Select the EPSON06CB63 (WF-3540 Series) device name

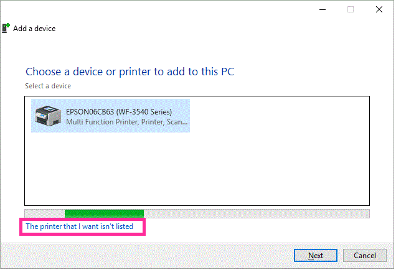(x=119, y=112)
